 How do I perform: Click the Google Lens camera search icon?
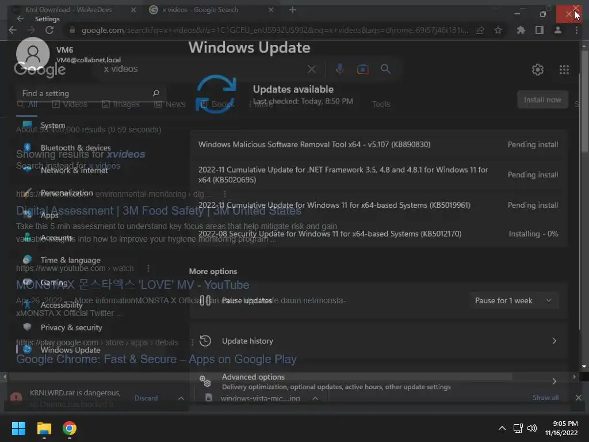click(362, 69)
